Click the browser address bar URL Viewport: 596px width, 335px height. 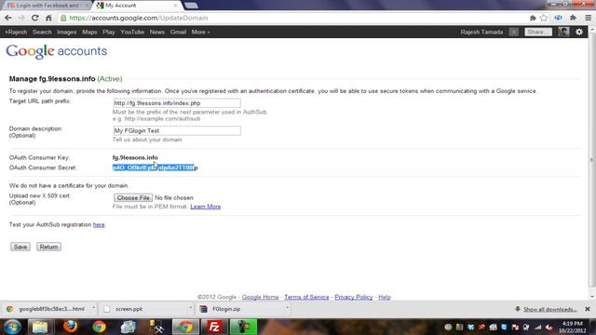[139, 18]
